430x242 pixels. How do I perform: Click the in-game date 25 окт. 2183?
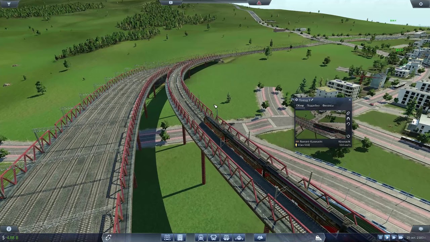point(417,238)
